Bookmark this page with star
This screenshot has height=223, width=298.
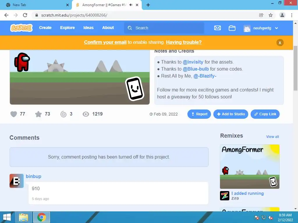[x=271, y=15]
